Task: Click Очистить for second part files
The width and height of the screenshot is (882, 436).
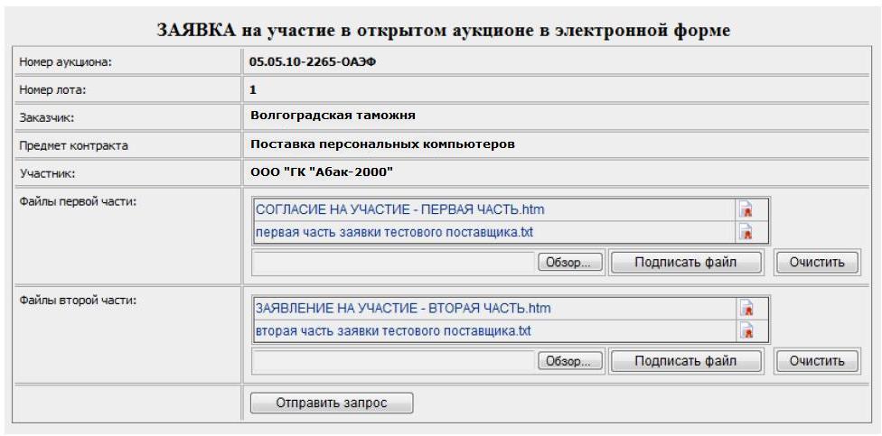Action: click(x=817, y=361)
